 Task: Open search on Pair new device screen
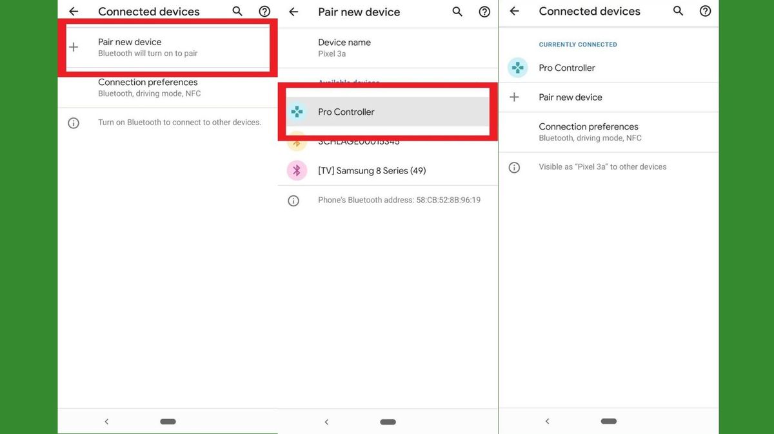point(457,12)
